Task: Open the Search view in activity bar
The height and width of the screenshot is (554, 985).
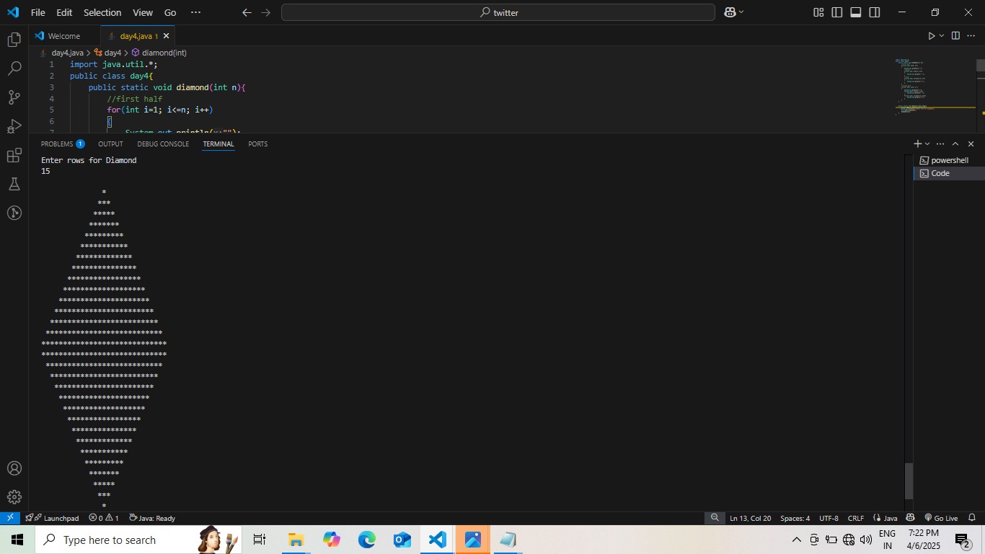Action: [14, 69]
